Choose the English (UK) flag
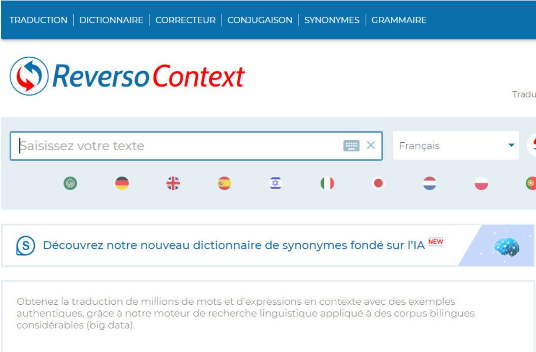 pyautogui.click(x=173, y=183)
